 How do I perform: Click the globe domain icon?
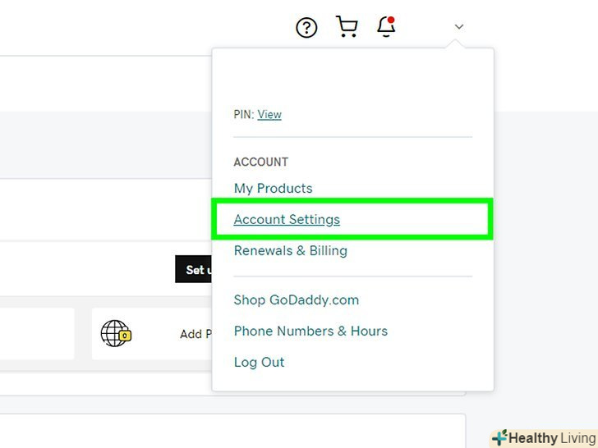pyautogui.click(x=114, y=333)
